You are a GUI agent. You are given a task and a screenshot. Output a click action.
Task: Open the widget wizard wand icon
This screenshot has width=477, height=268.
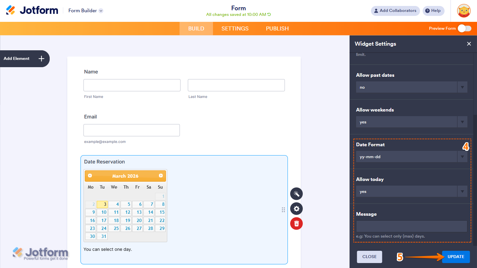(x=296, y=194)
